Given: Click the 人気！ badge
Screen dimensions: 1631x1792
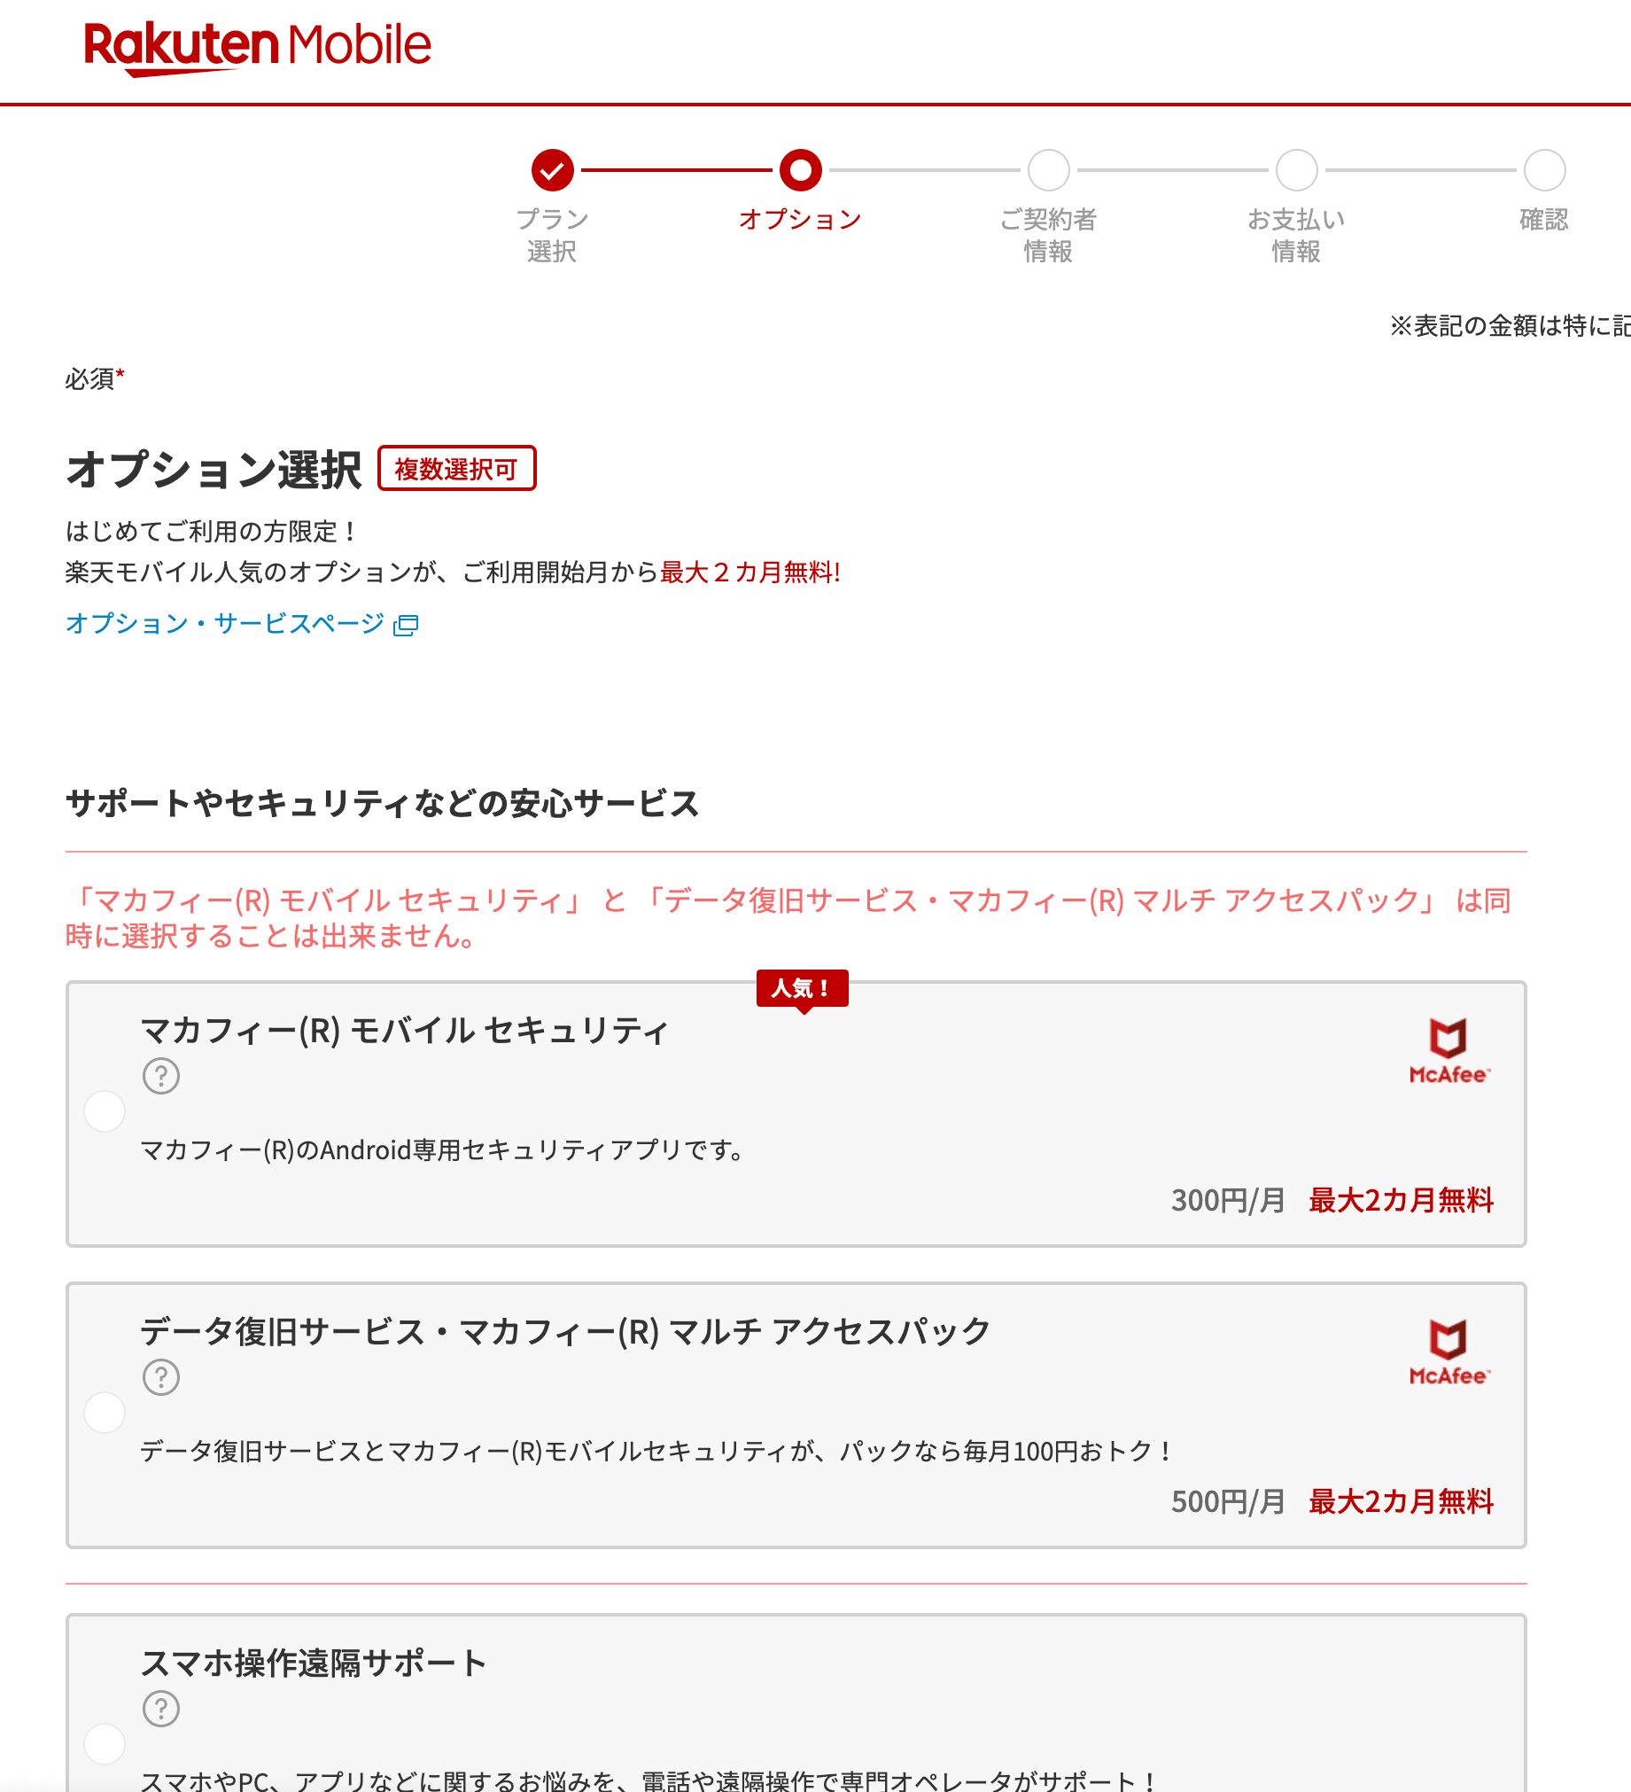Looking at the screenshot, I should pos(802,988).
